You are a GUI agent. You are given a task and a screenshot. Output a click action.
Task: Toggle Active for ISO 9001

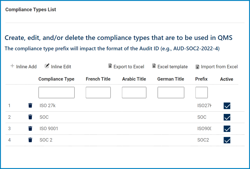[227, 129]
